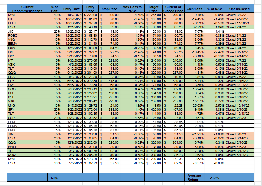Image resolution: width=262 pixels, height=186 pixels.
Task: Click the IYT ticker cell
Action: click(28, 60)
